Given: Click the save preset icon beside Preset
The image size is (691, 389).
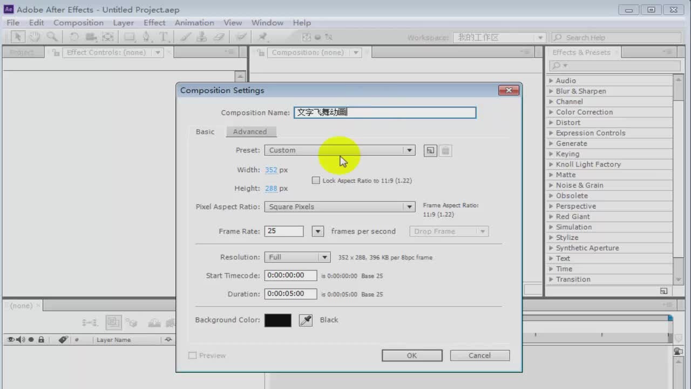Looking at the screenshot, I should point(430,151).
